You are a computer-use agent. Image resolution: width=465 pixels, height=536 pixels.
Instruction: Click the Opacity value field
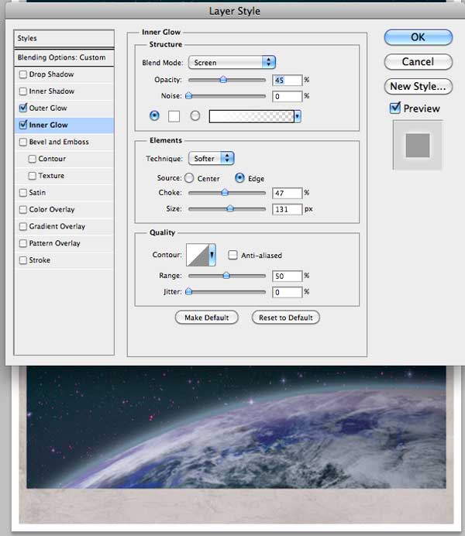[x=288, y=80]
